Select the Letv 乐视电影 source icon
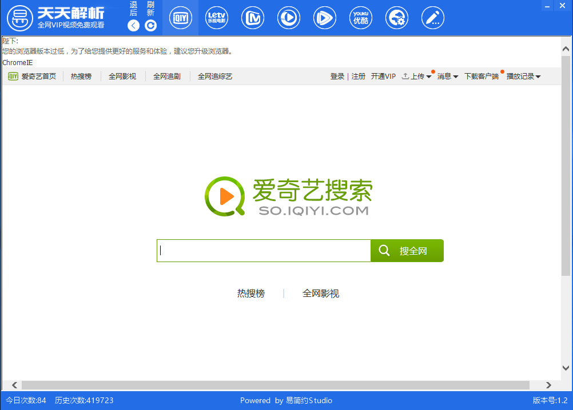 pos(216,18)
